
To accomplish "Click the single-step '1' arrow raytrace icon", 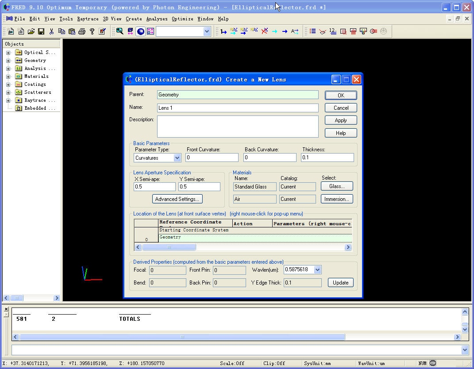I will 224,31.
